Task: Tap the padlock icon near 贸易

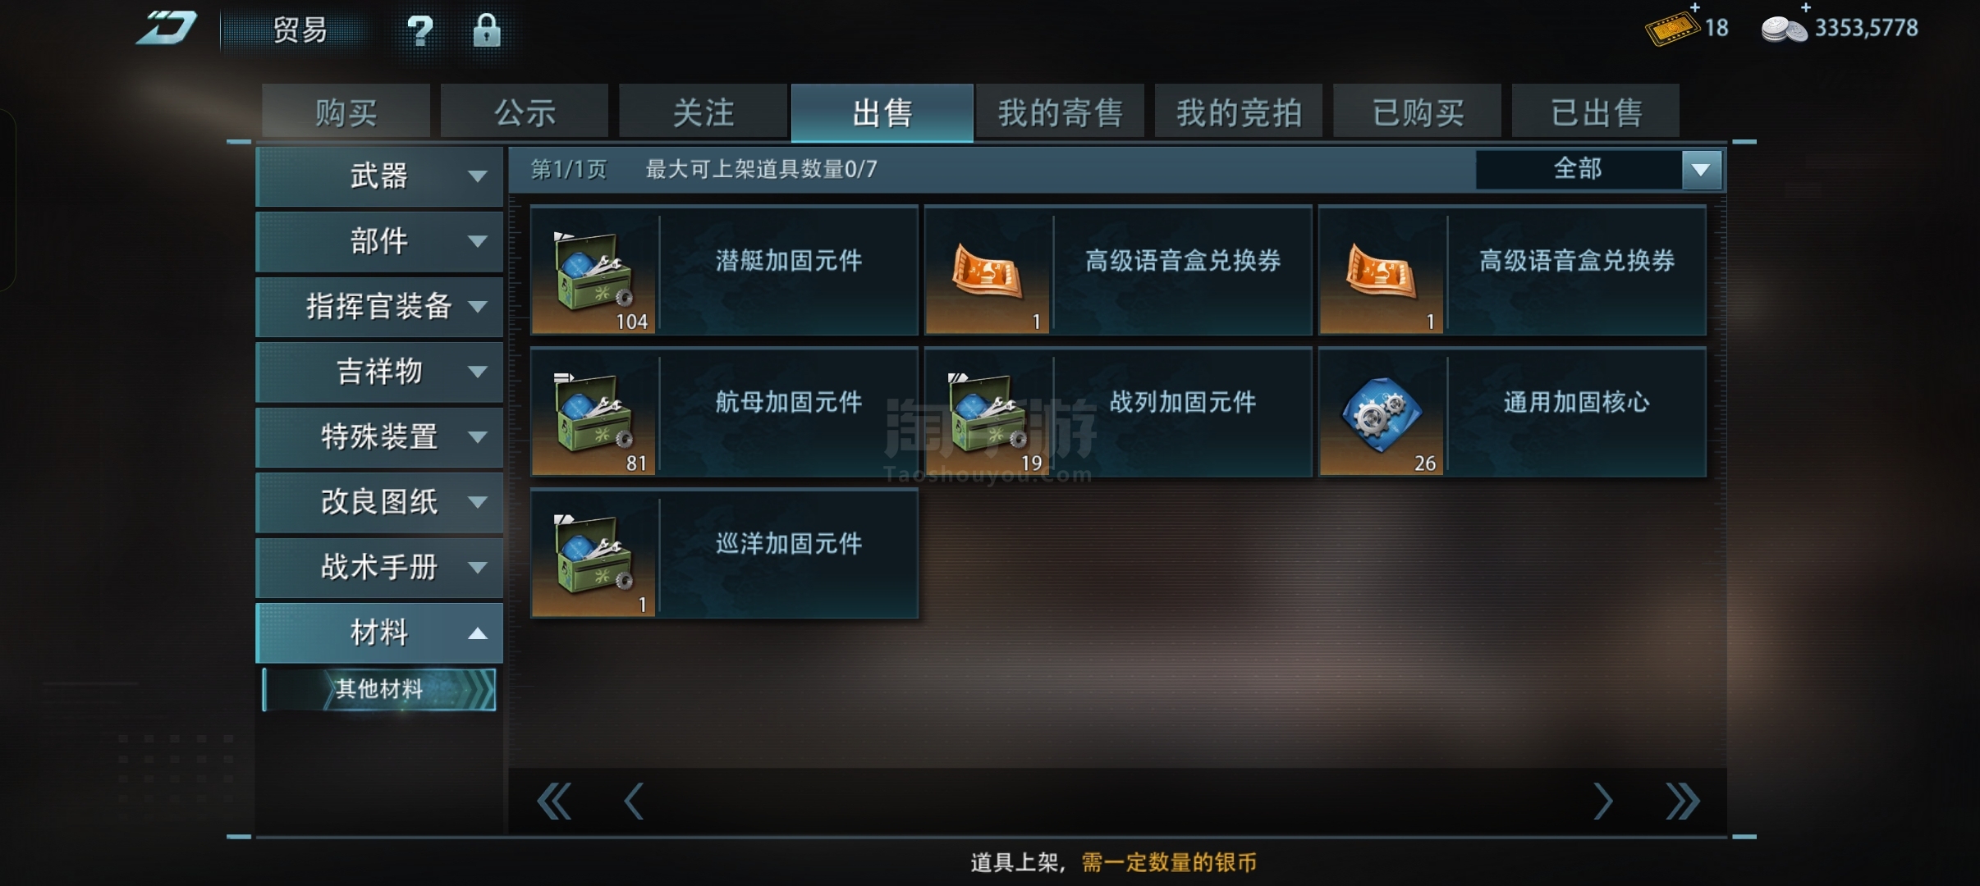Action: click(x=487, y=30)
